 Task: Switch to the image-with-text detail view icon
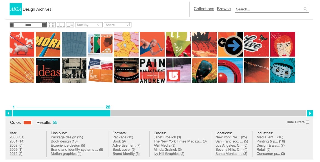tap(70, 25)
